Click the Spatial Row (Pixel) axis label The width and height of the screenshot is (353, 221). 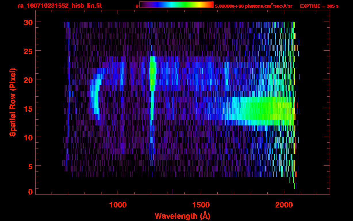[13, 102]
